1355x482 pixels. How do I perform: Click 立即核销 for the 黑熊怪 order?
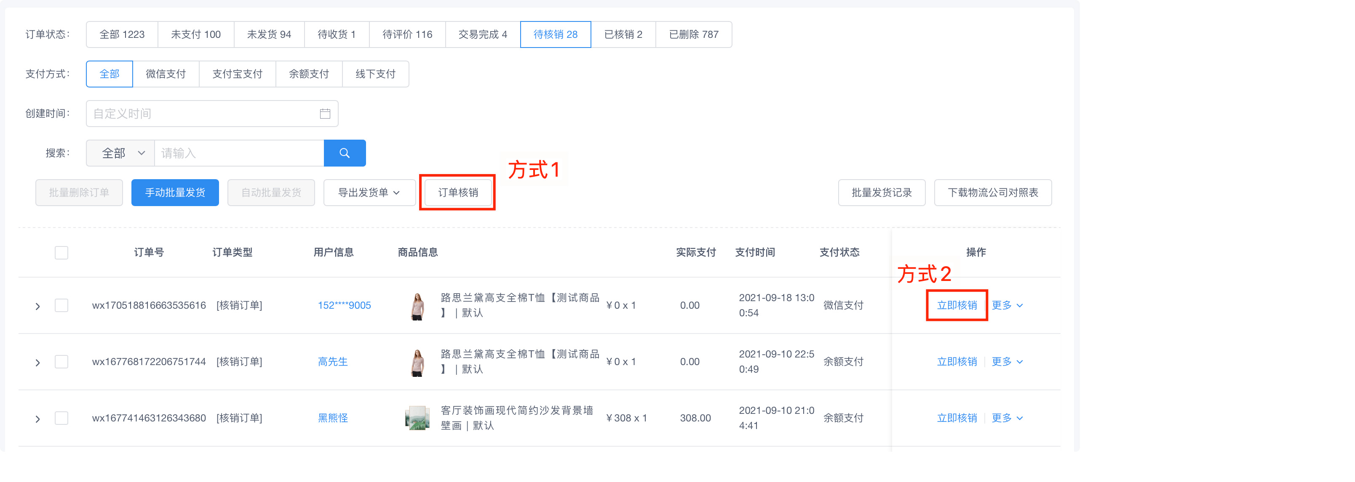click(x=956, y=418)
